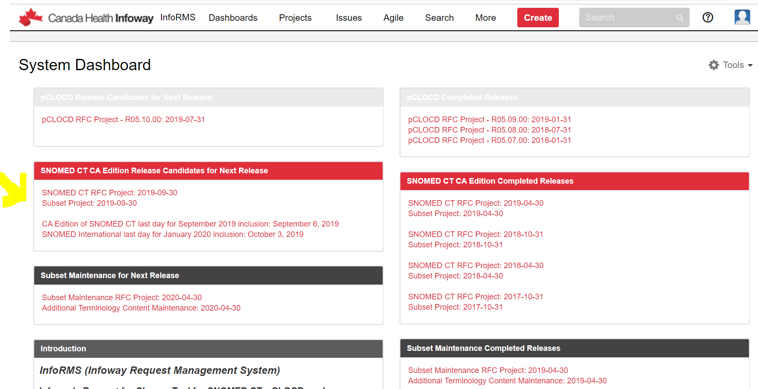
Task: Open Subset Project 2017-10-31 link
Action: pyautogui.click(x=455, y=307)
